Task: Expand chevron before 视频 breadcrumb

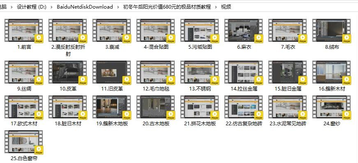Action: 216,7
